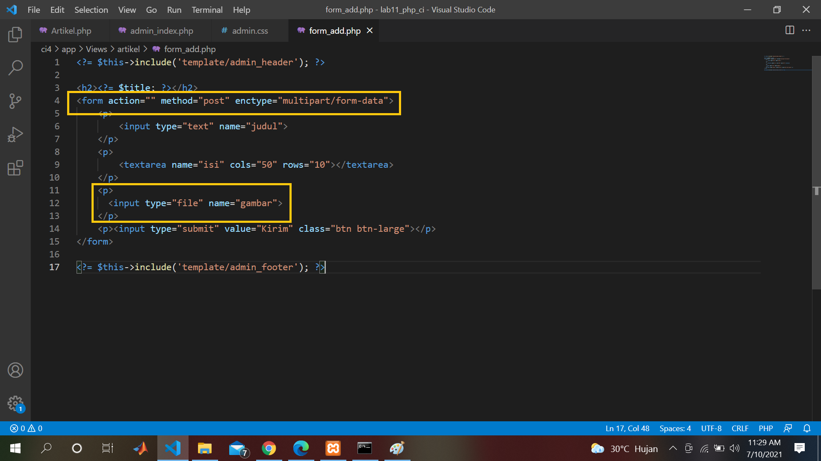The height and width of the screenshot is (461, 821).
Task: Switch to the Artikel.php tab
Action: click(71, 30)
